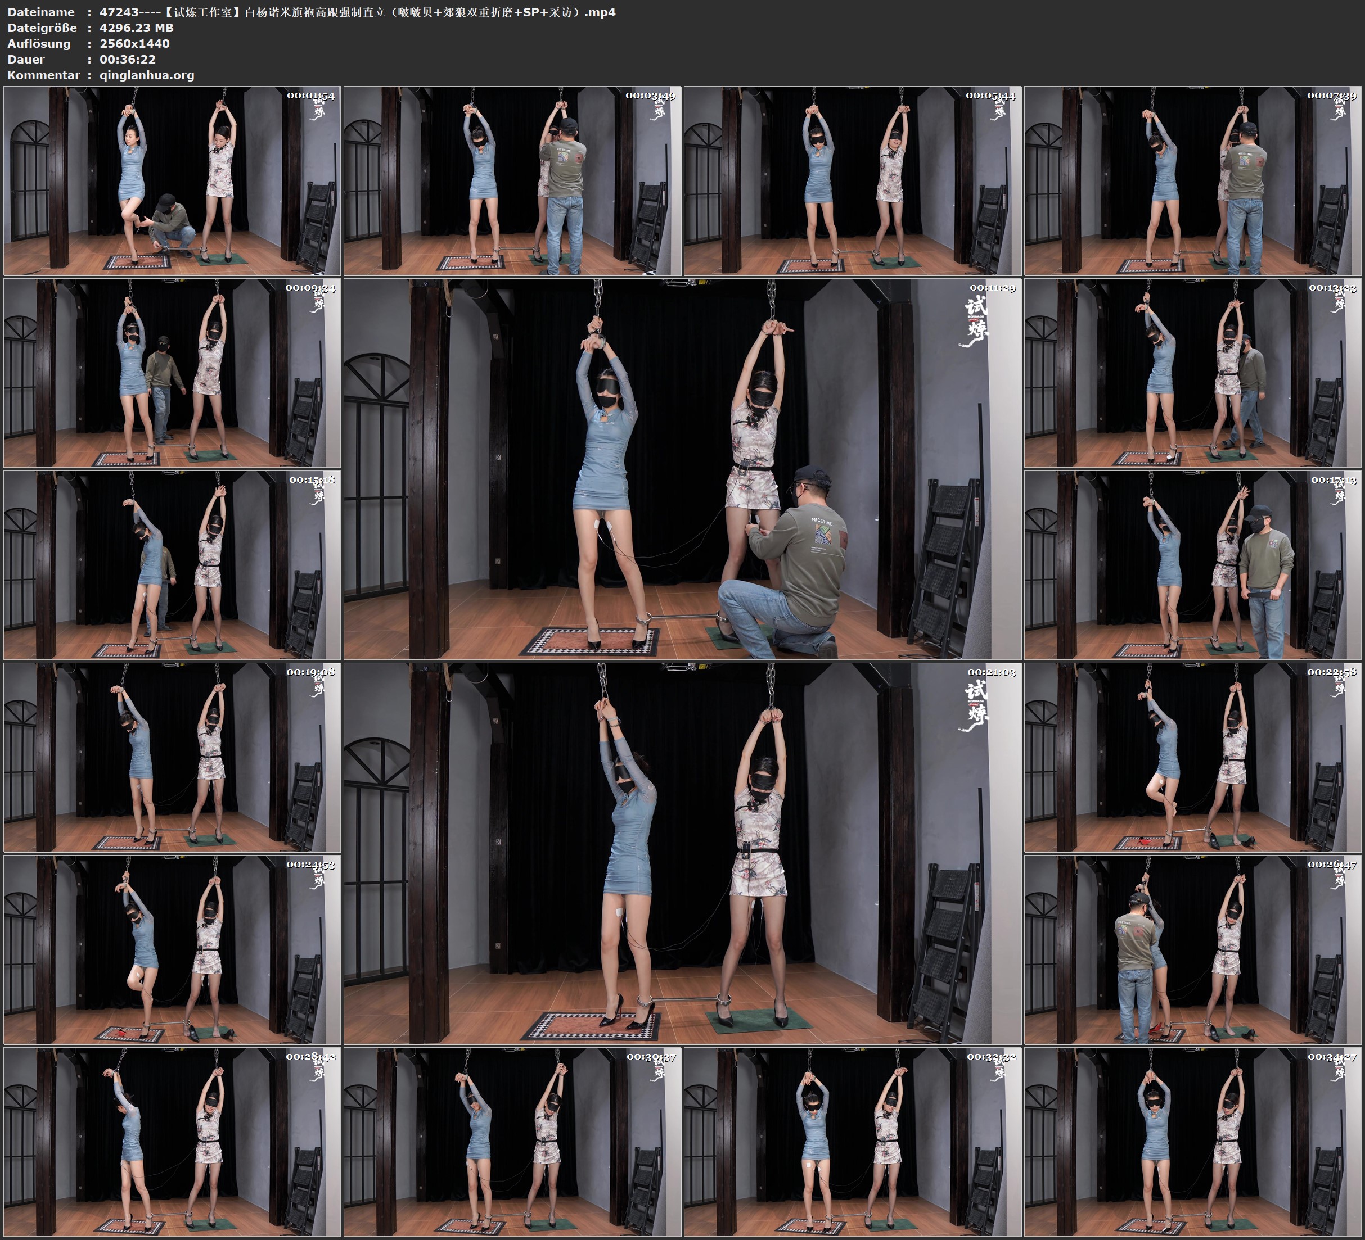Open the 00:07:39 preview frame
Viewport: 1365px width, 1240px height.
point(1193,181)
